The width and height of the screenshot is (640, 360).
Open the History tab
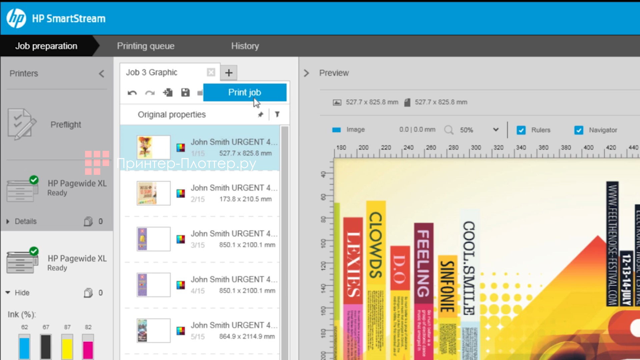[245, 46]
